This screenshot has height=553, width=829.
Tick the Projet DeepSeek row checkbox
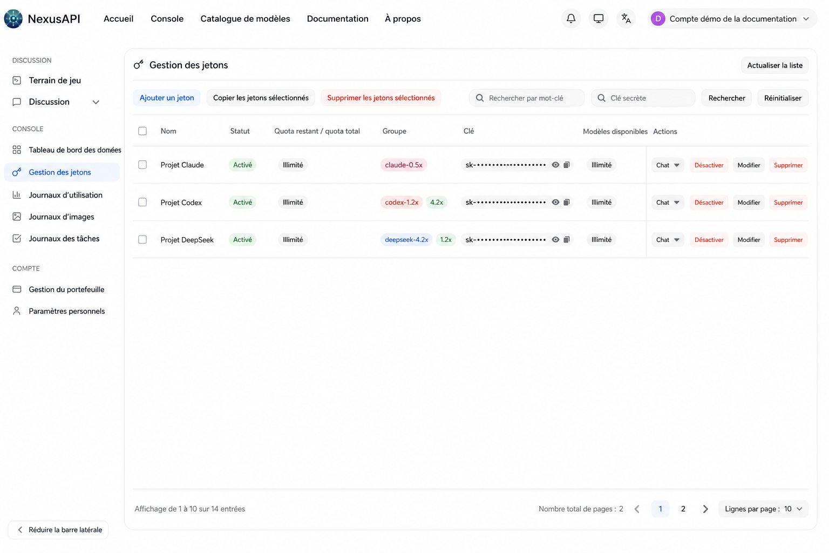click(x=142, y=239)
